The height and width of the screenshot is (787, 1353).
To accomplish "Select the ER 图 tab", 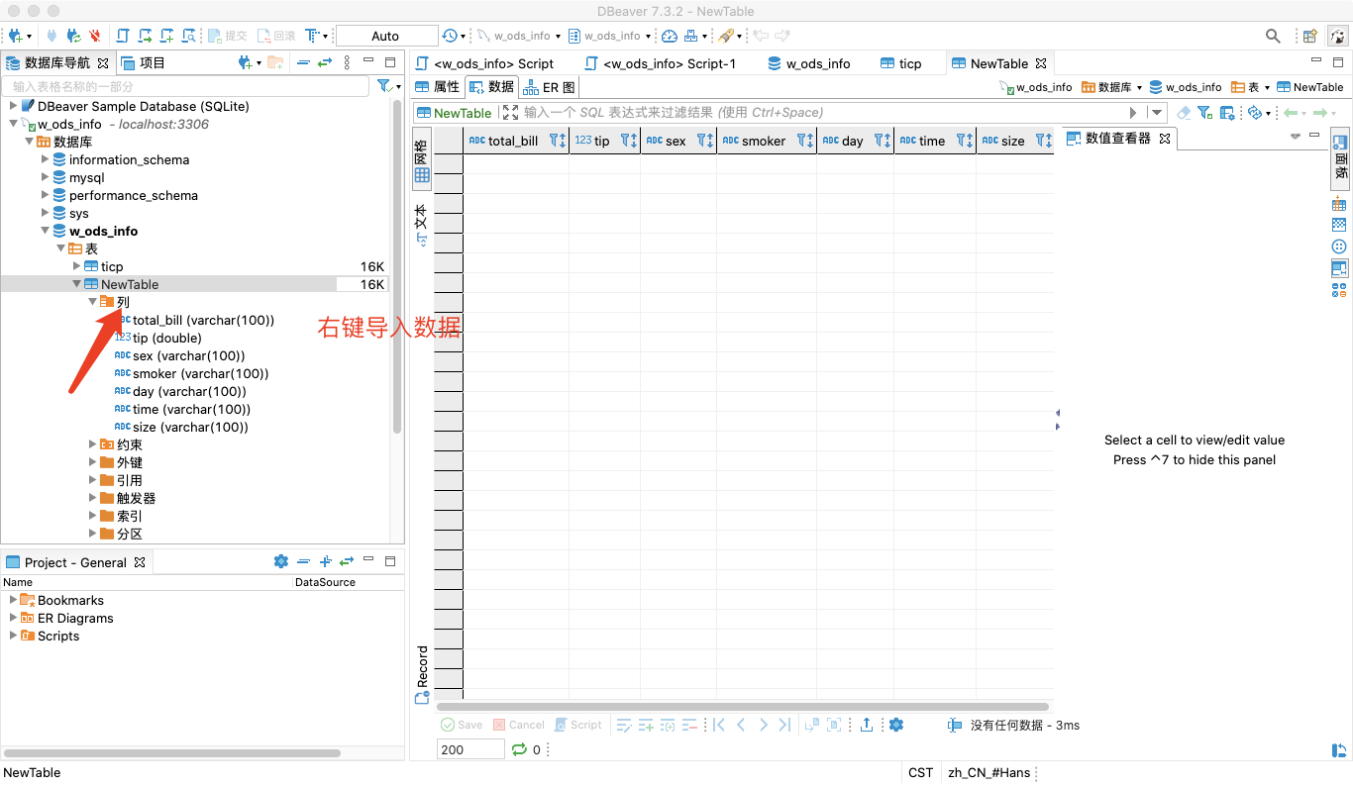I will pos(550,87).
